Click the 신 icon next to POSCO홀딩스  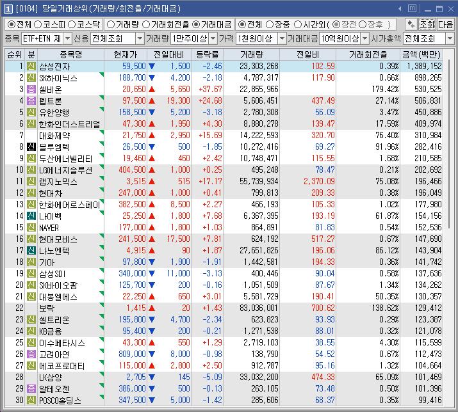point(31,400)
